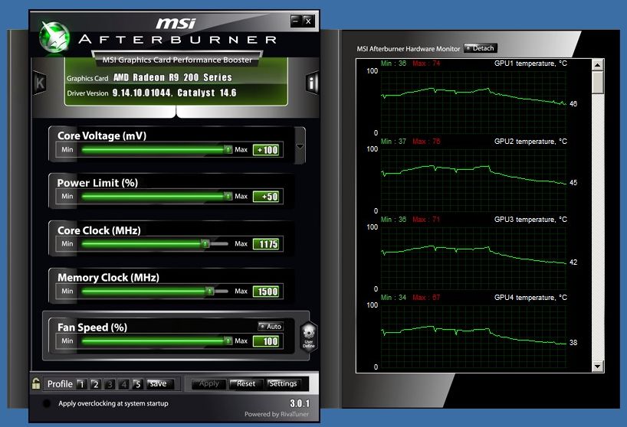Click the Memory Clock value field
This screenshot has height=427, width=627.
[268, 292]
